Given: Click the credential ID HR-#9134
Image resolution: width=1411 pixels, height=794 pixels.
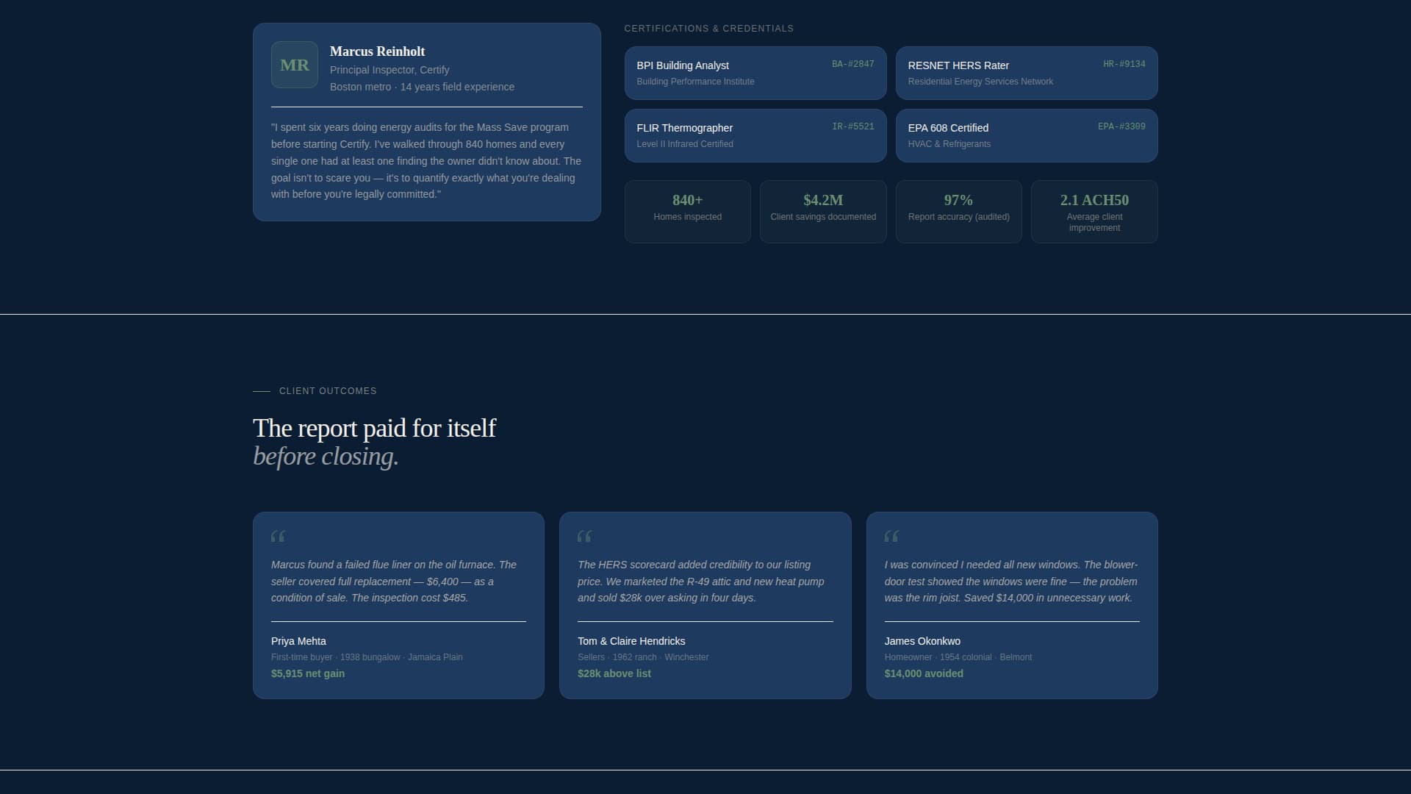Looking at the screenshot, I should (1124, 64).
